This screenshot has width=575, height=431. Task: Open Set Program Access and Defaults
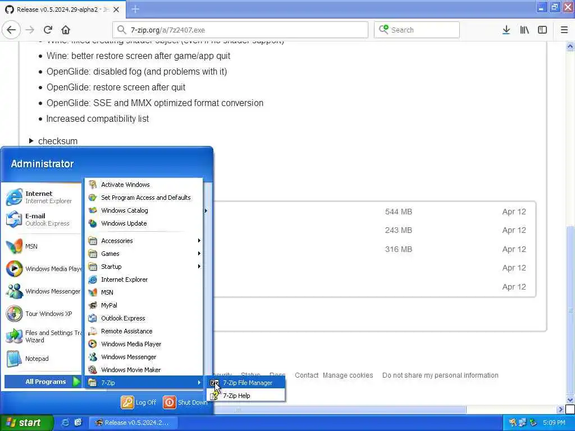[x=144, y=198]
